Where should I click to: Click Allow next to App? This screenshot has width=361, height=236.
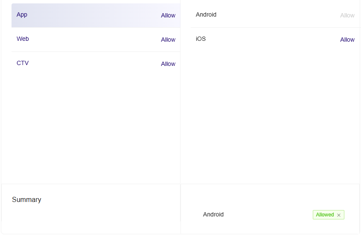168,15
